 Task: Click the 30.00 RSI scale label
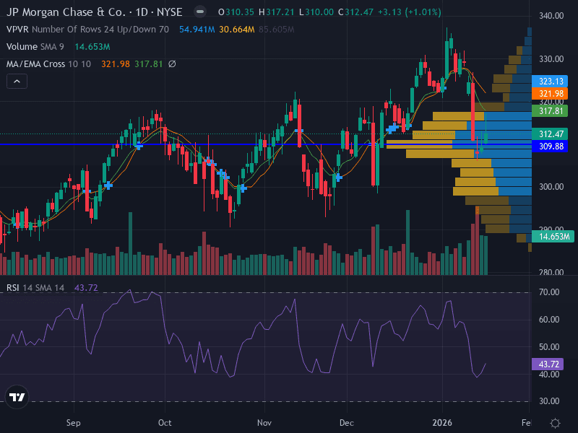549,401
